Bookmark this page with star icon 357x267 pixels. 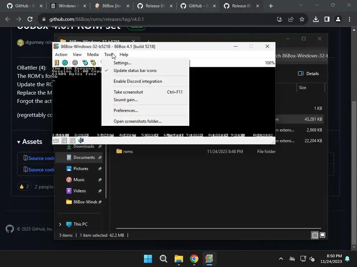click(x=302, y=19)
